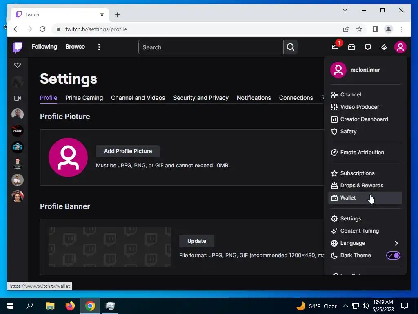This screenshot has height=314, width=418.
Task: Switch to the Prime Gaming tab
Action: coord(84,98)
